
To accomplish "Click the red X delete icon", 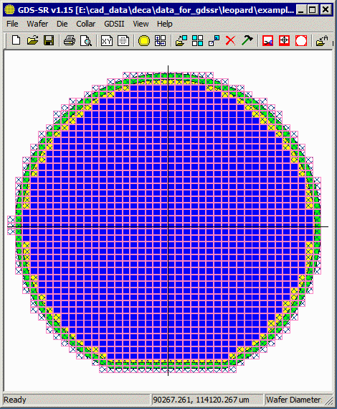I will click(x=230, y=41).
